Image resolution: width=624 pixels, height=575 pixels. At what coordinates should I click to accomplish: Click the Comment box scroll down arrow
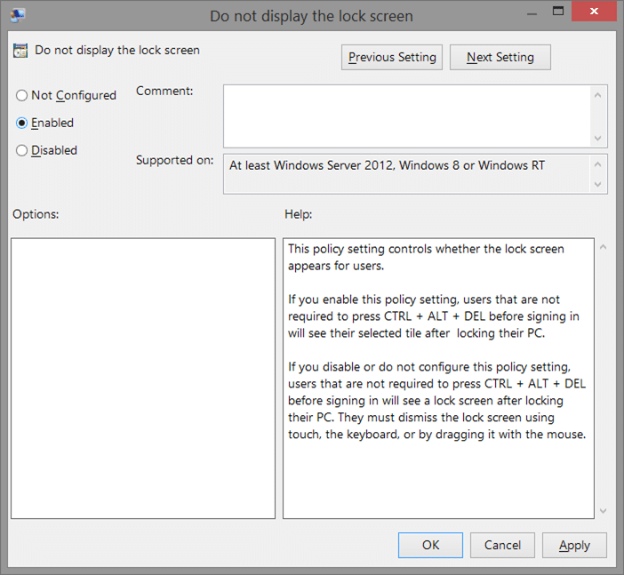click(597, 138)
